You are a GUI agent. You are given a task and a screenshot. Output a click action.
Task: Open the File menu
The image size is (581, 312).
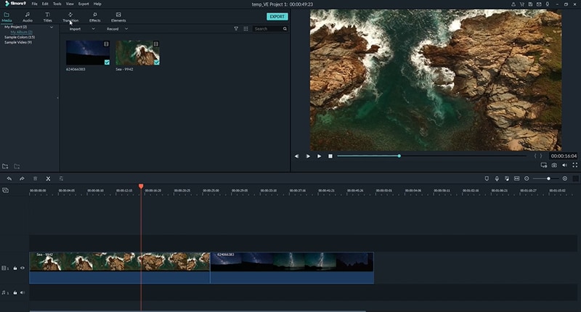point(34,4)
